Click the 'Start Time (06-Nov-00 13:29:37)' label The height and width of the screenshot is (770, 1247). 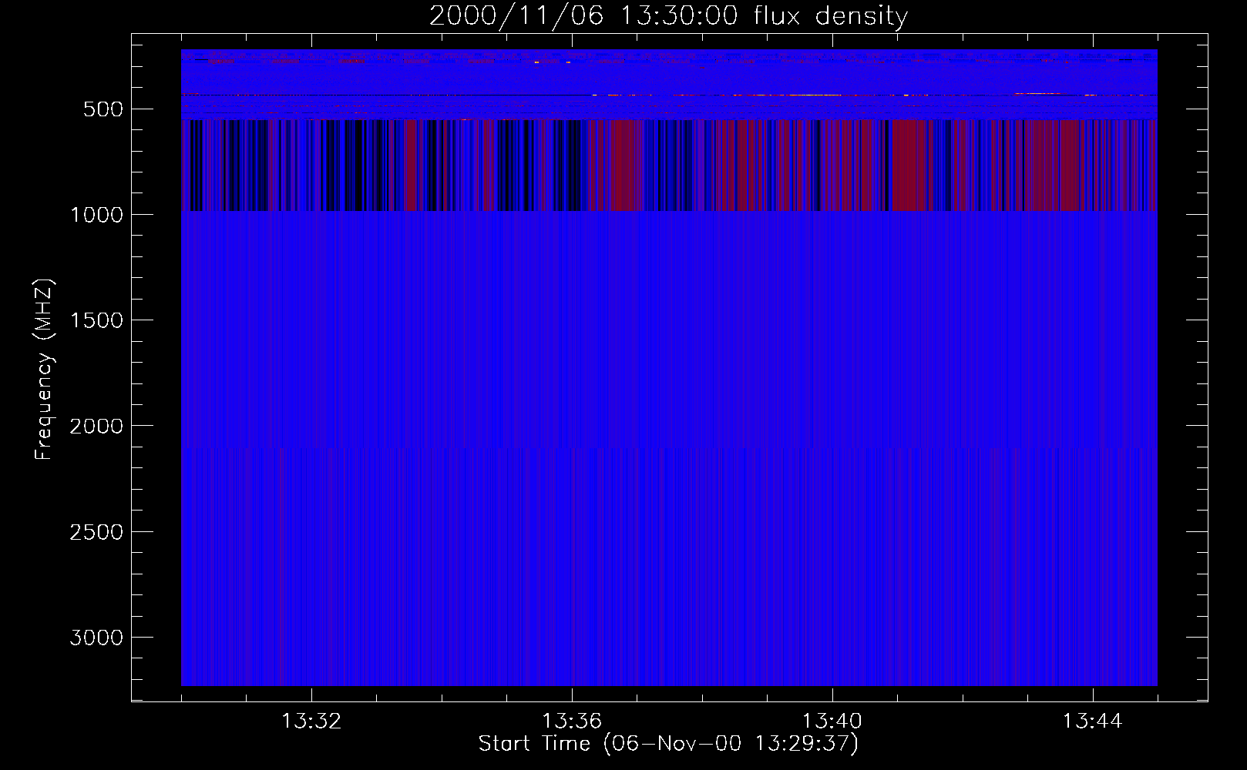[x=668, y=744]
